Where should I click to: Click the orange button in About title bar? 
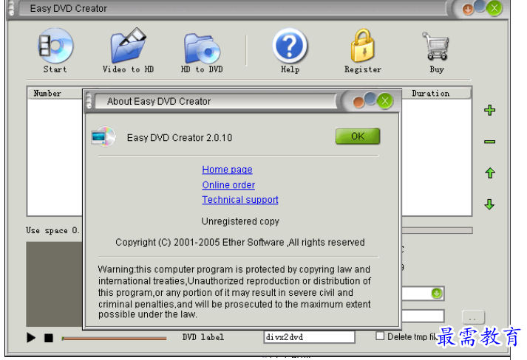(358, 103)
